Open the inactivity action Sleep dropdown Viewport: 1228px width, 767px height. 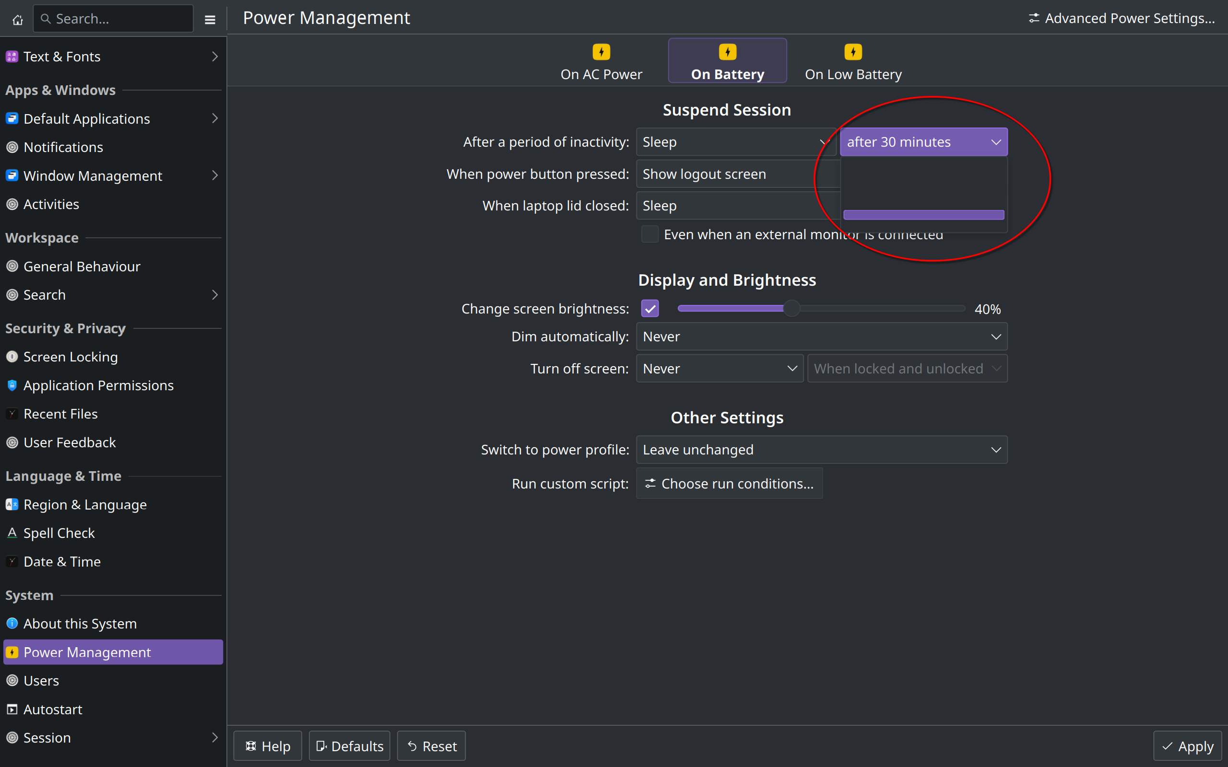[736, 142]
